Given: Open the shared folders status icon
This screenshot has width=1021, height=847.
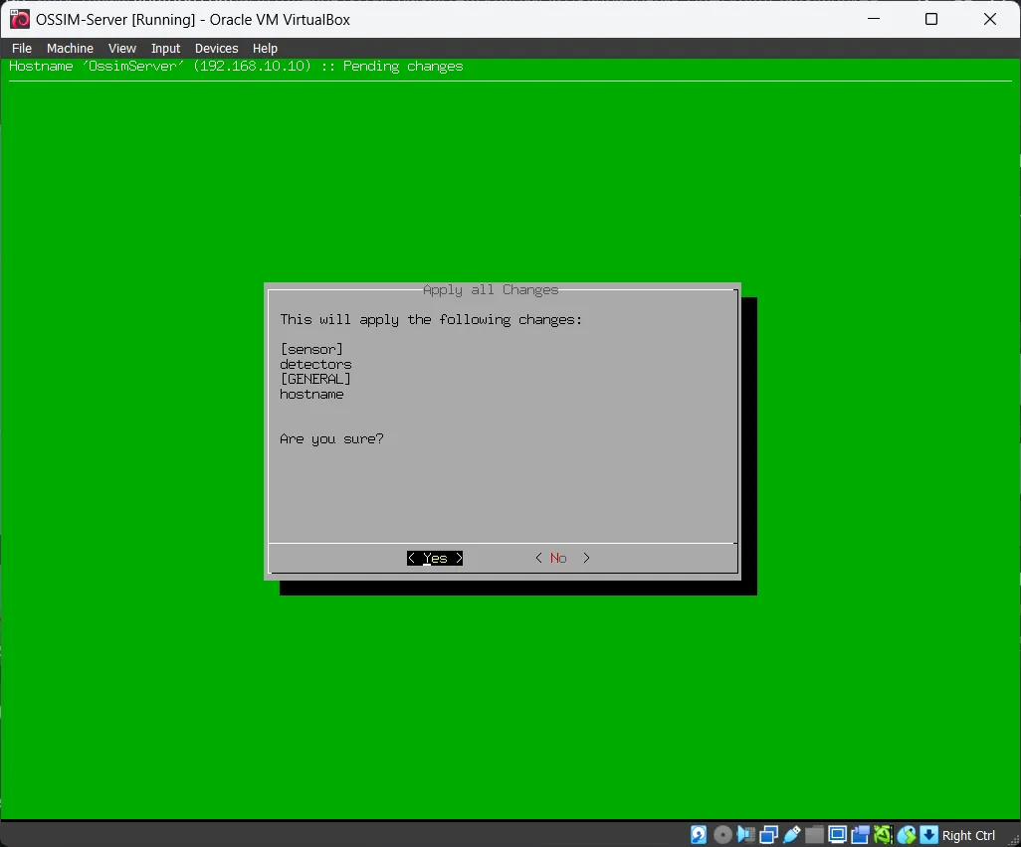Looking at the screenshot, I should (815, 835).
